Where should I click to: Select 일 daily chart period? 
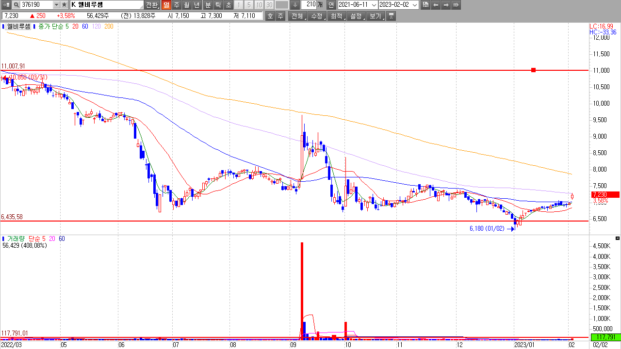pyautogui.click(x=166, y=5)
